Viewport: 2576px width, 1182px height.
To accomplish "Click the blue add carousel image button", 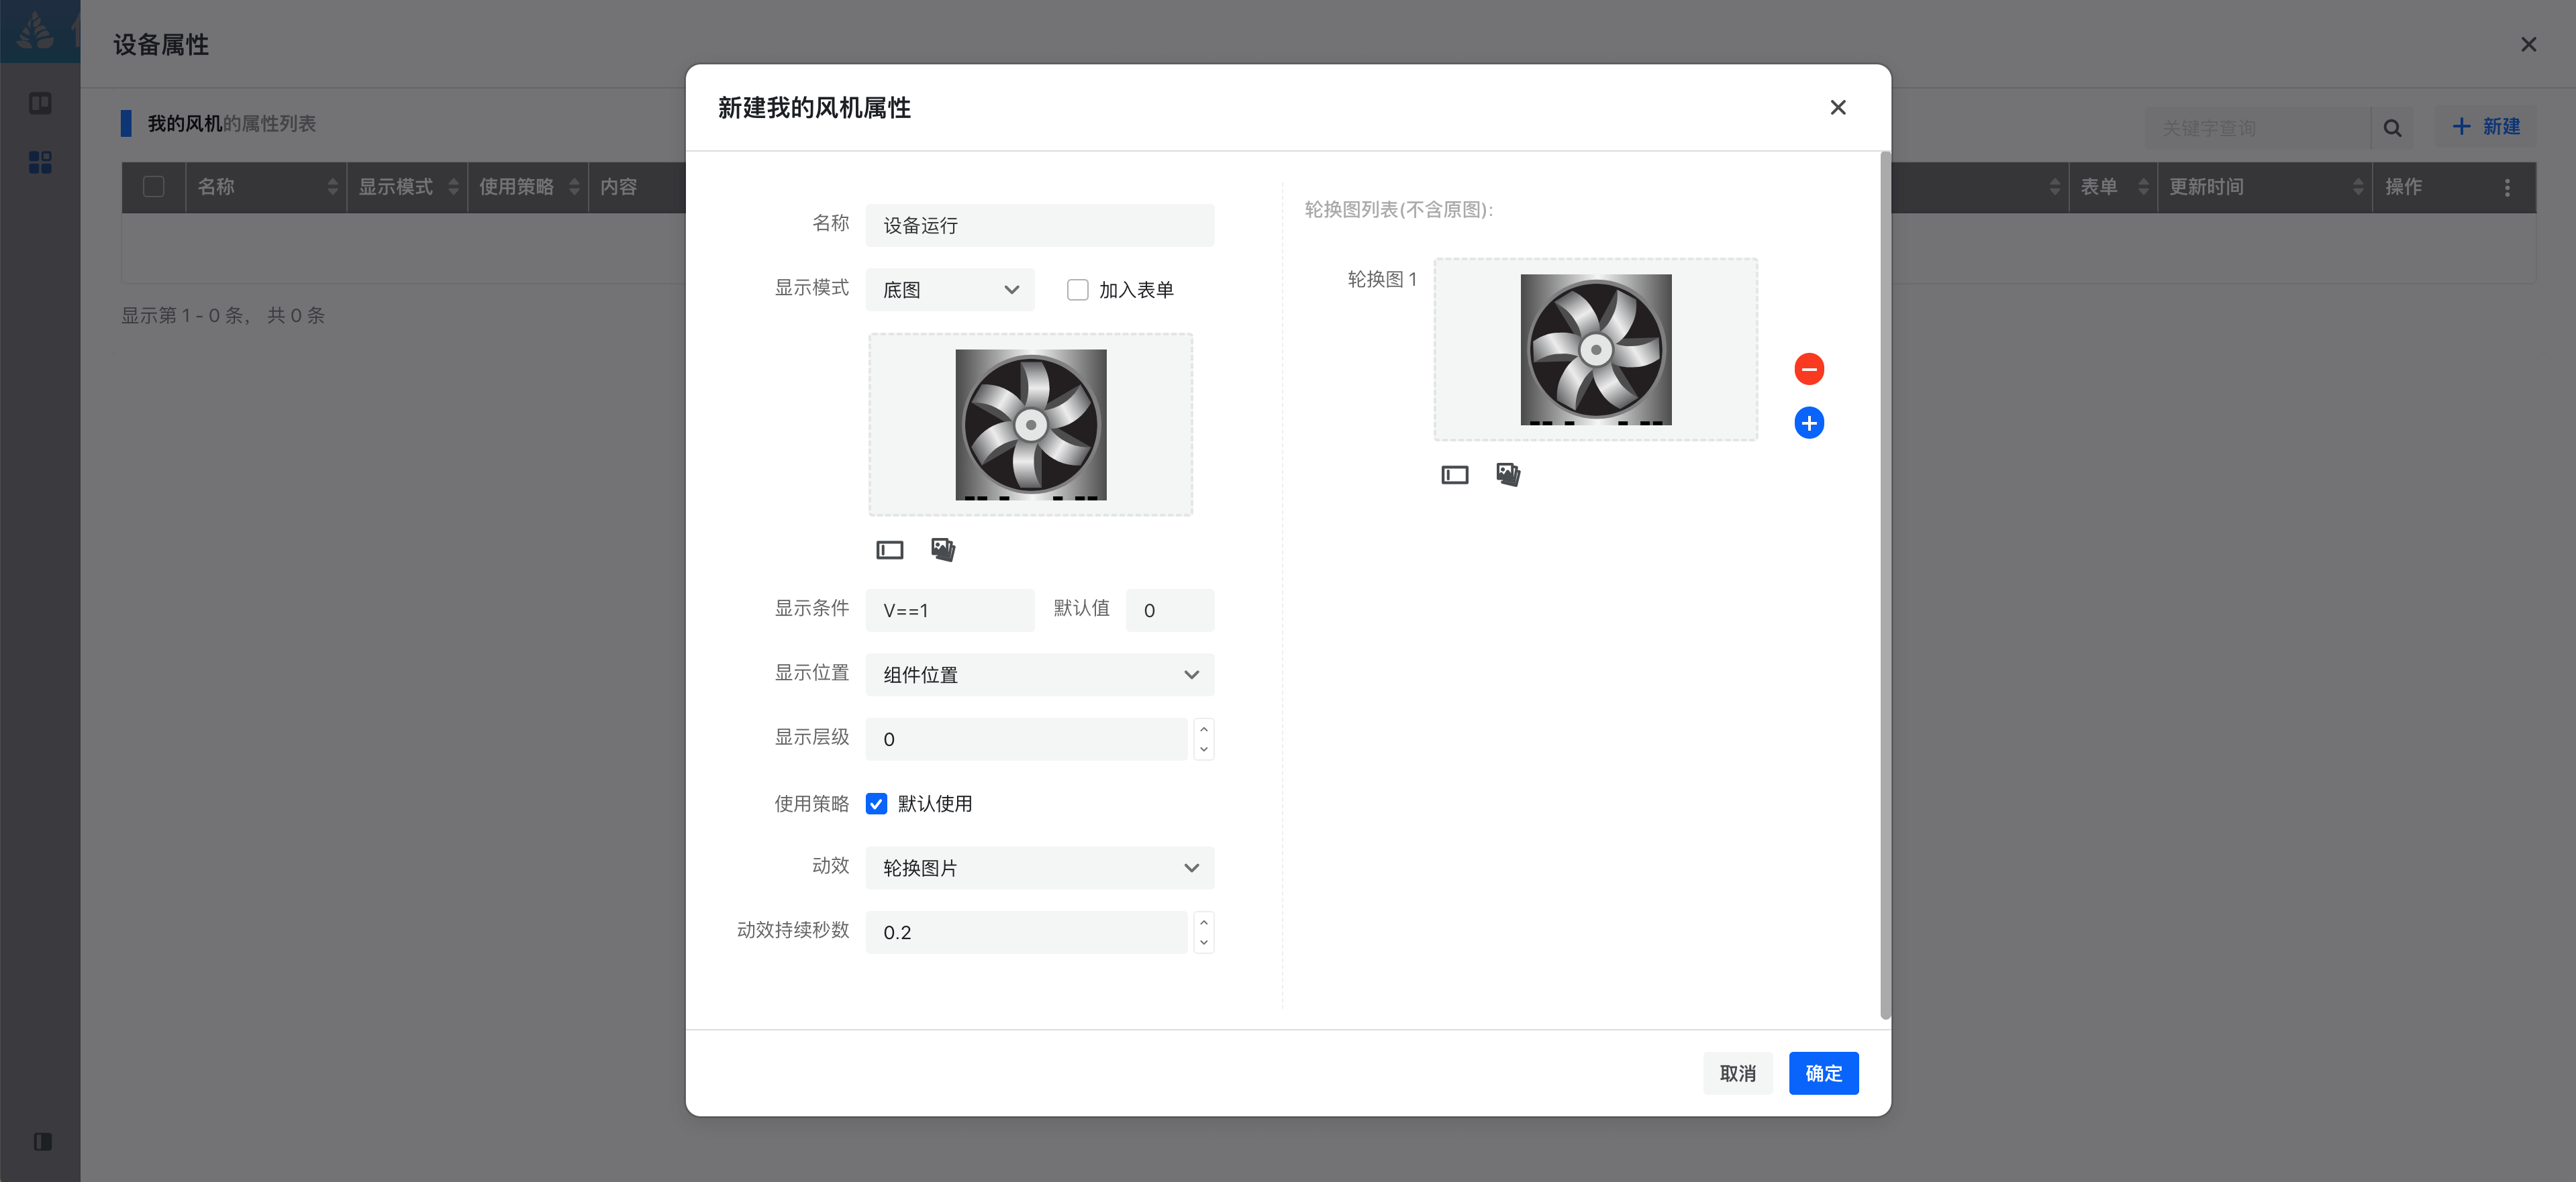I will pos(1808,423).
